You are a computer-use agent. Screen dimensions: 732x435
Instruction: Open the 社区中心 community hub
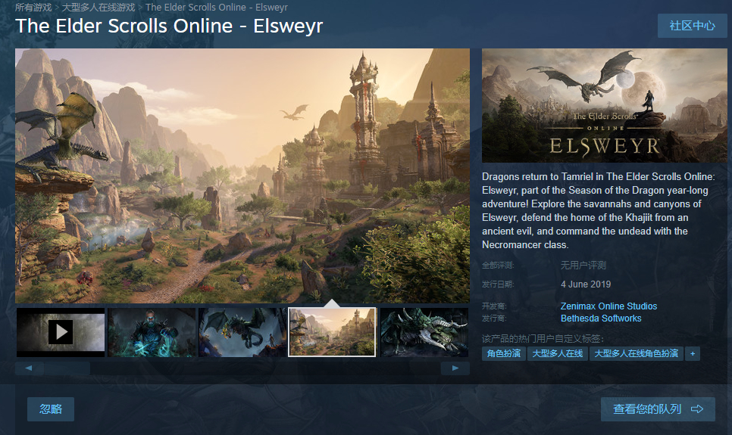click(x=693, y=26)
